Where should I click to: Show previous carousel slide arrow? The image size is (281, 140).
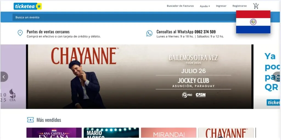point(4,77)
